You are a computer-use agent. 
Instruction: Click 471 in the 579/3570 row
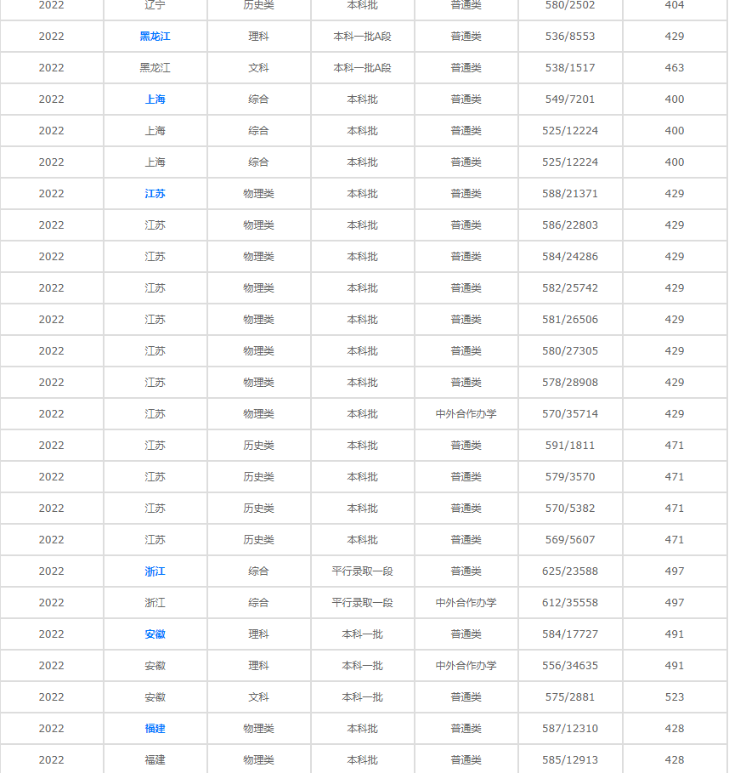pyautogui.click(x=675, y=477)
